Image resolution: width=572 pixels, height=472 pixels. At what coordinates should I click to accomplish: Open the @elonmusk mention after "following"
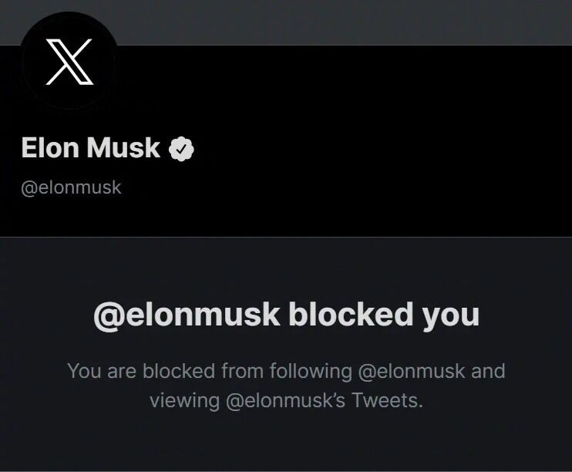412,371
